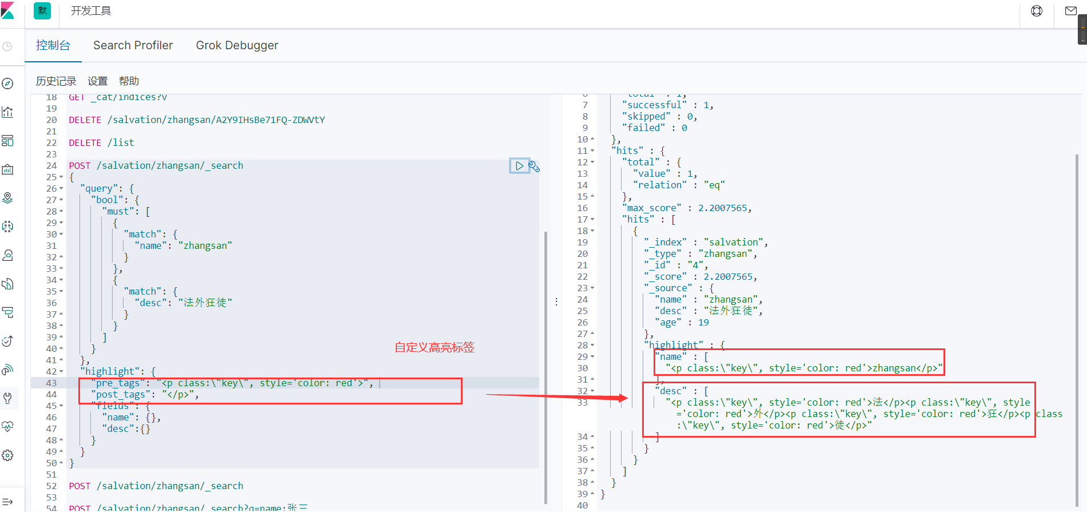Click the editor/response pane resize handle
The width and height of the screenshot is (1087, 512).
pos(556,301)
